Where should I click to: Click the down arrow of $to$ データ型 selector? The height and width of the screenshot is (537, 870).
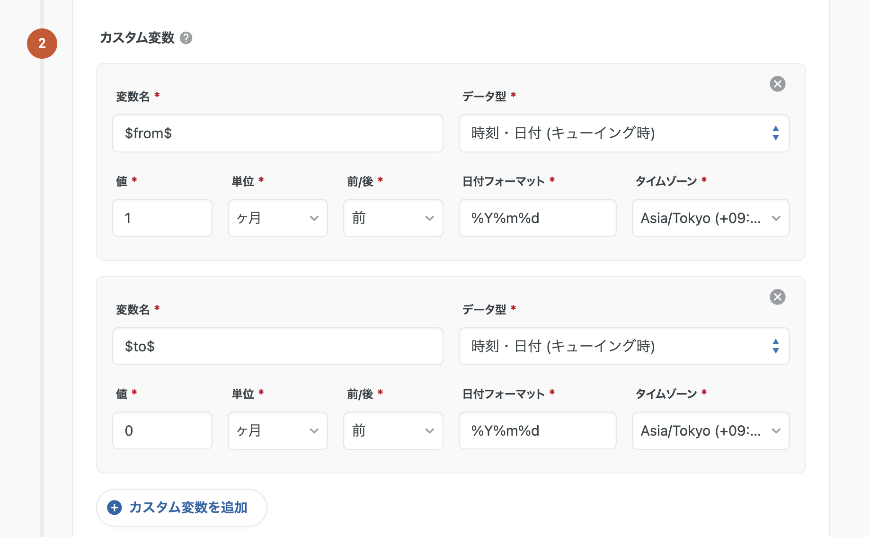[x=775, y=350]
